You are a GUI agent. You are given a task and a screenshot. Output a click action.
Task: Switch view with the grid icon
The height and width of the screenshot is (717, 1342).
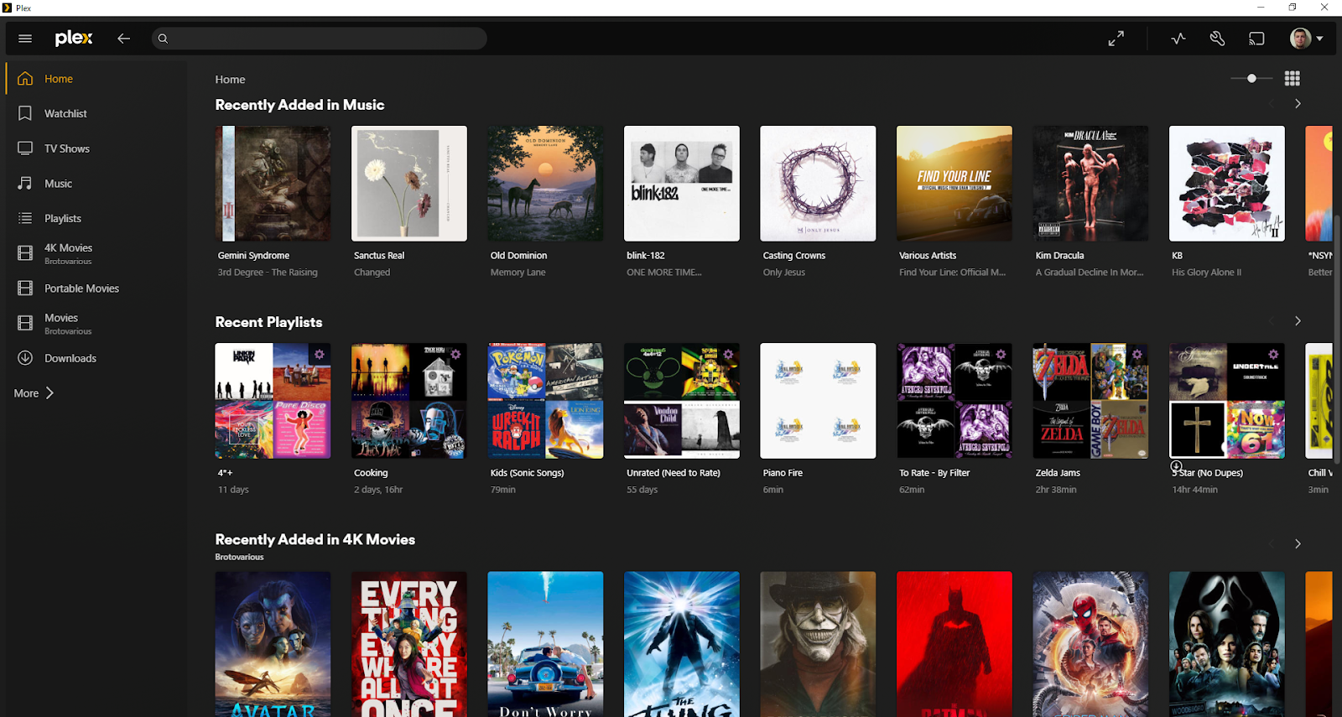tap(1293, 78)
